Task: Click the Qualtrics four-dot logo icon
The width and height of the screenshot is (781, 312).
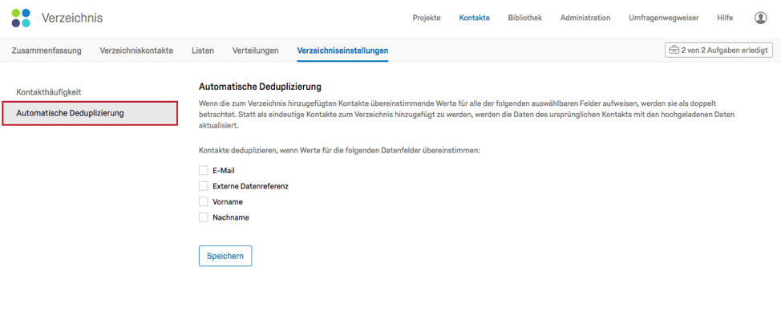Action: (x=21, y=18)
